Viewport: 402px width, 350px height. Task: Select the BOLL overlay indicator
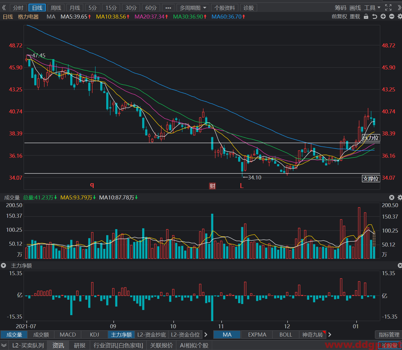click(x=286, y=335)
